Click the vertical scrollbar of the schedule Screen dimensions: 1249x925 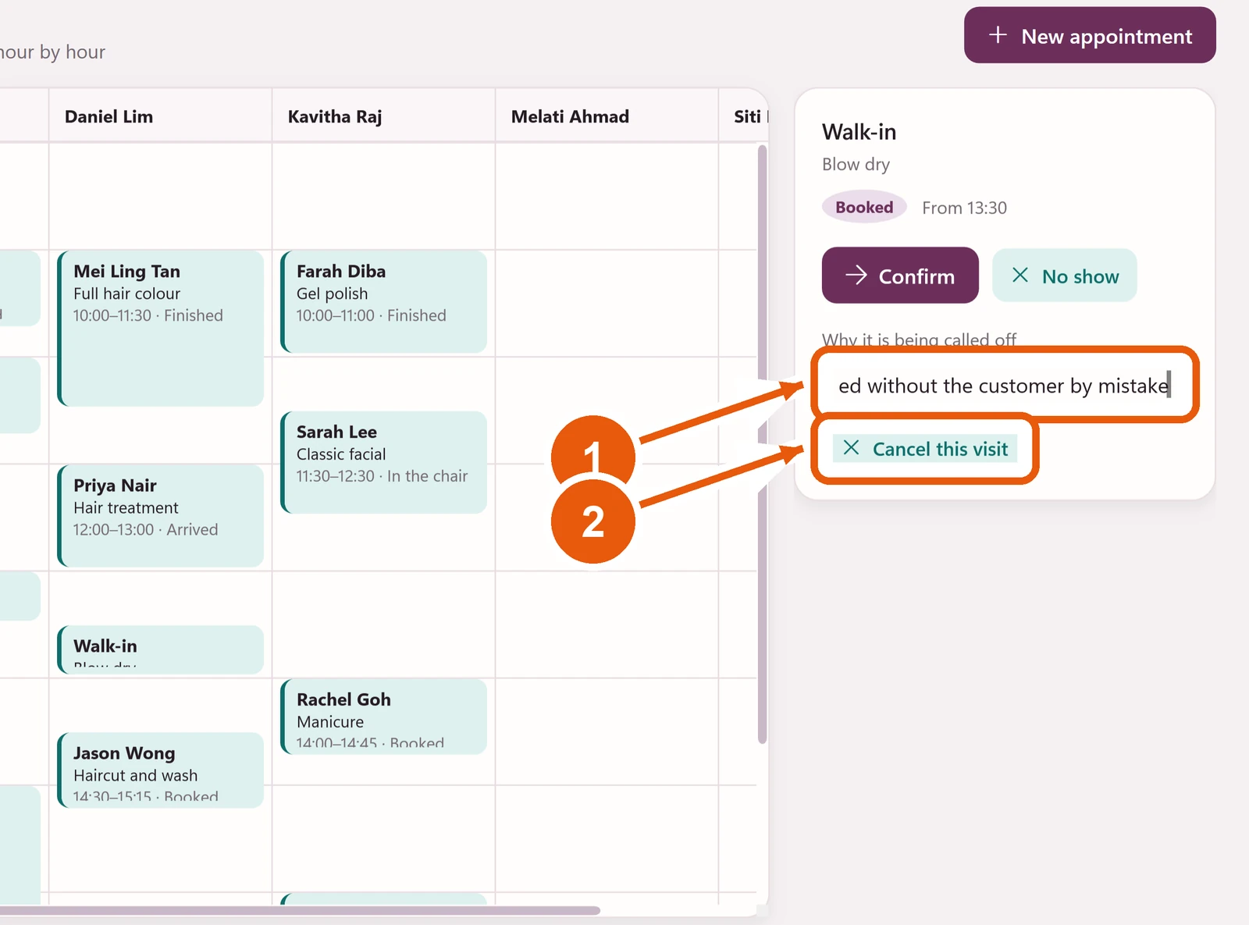click(763, 444)
